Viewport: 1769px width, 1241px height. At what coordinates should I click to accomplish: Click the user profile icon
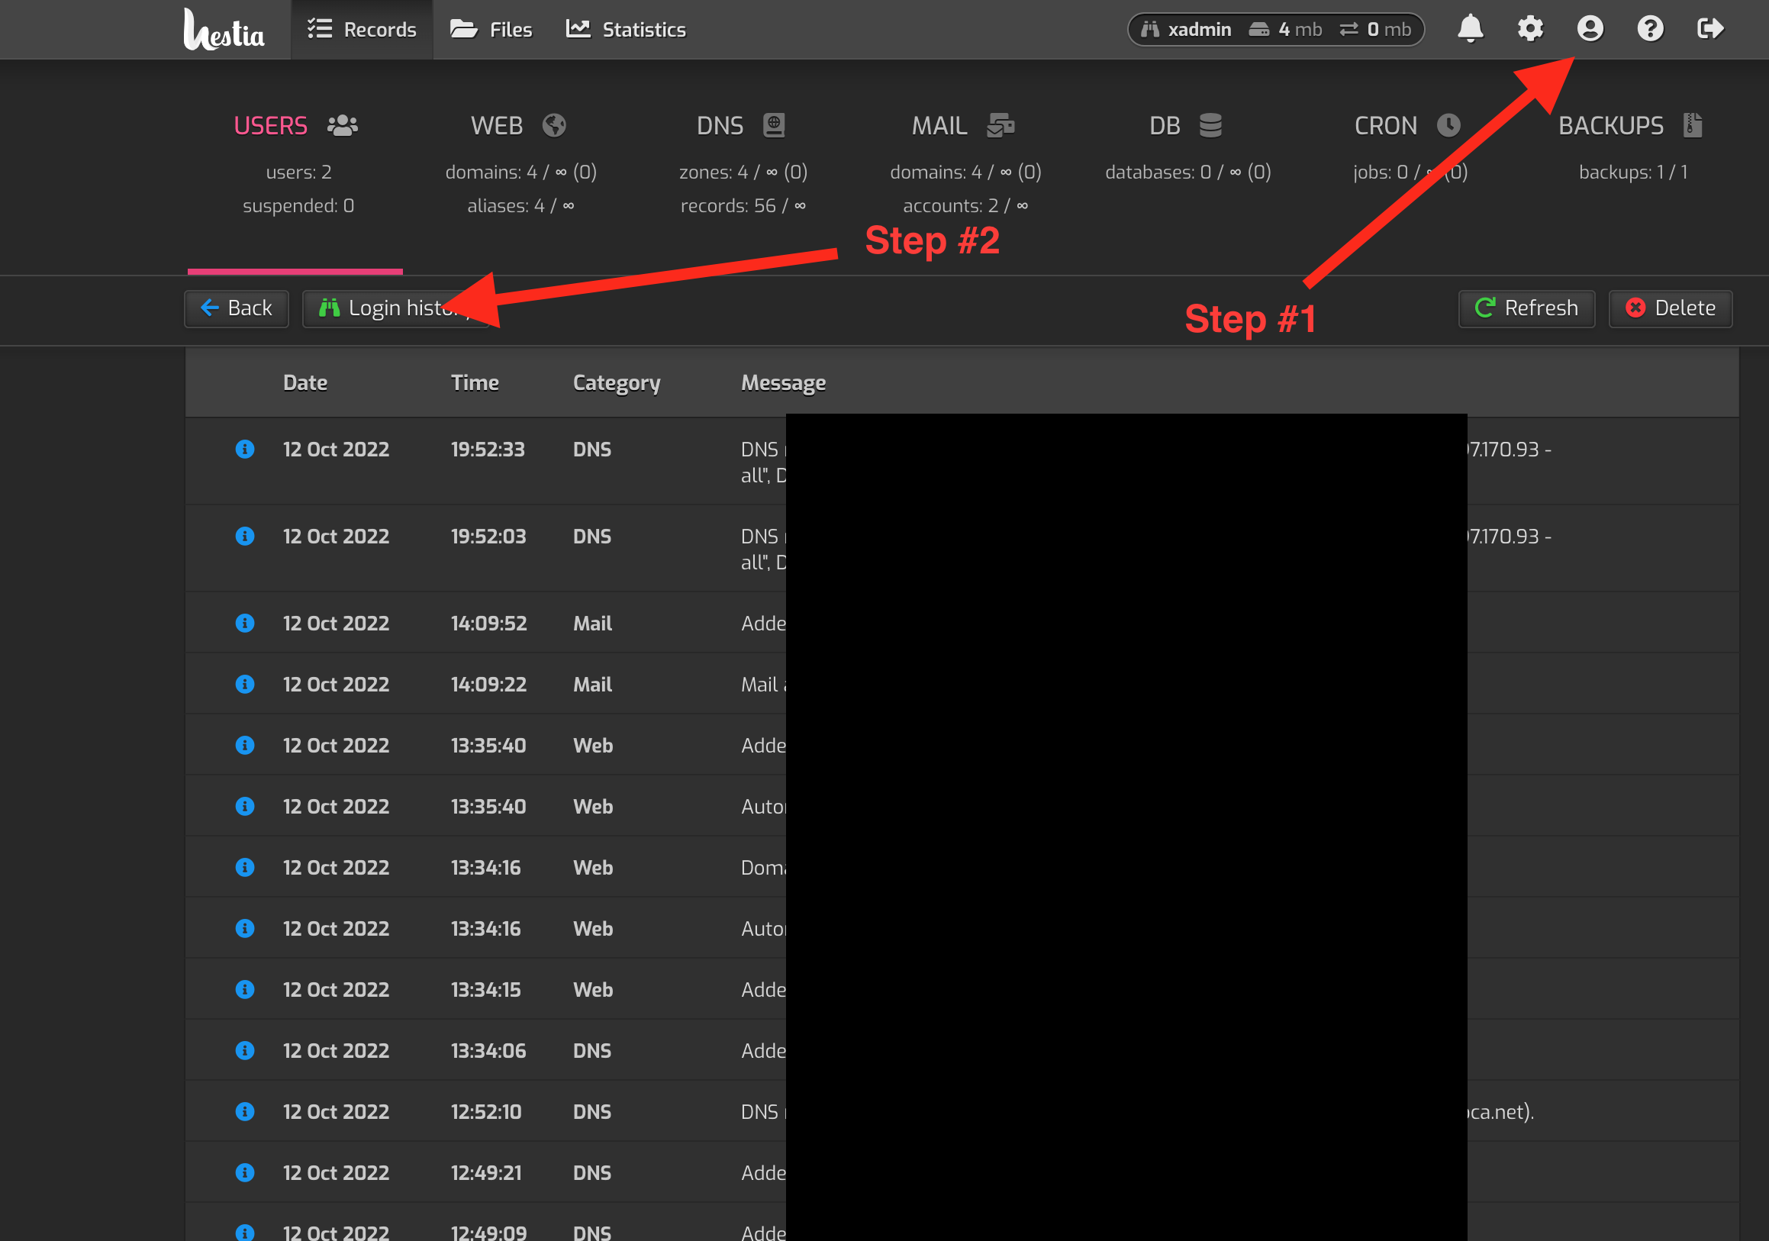[x=1590, y=29]
